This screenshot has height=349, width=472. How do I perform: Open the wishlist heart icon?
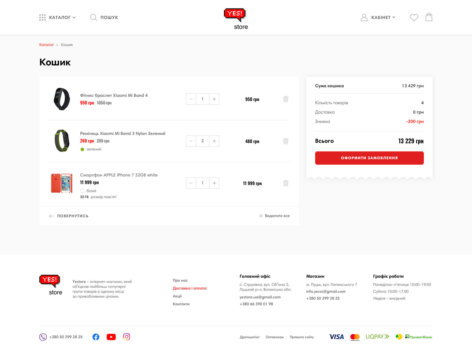pos(414,17)
